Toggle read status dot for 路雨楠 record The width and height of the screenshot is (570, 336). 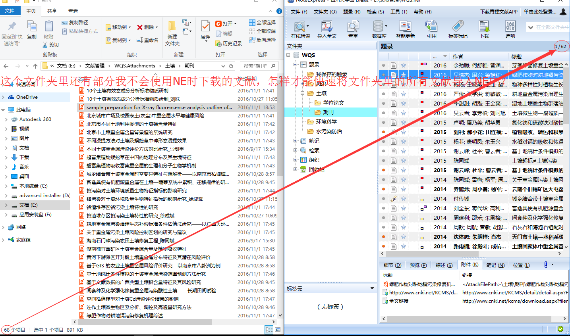pos(383,246)
